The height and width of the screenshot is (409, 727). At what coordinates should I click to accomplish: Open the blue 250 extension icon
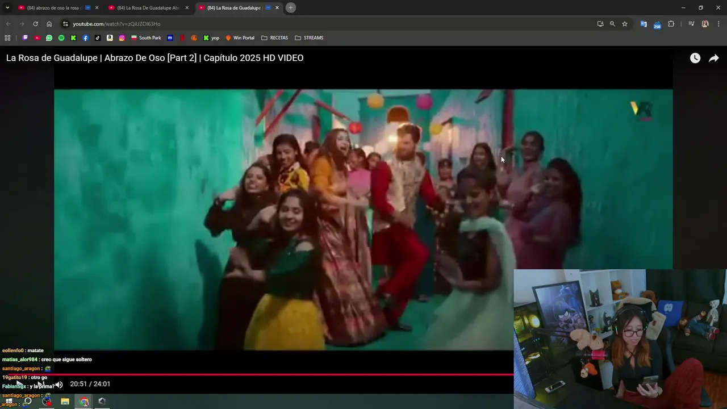pos(657,24)
